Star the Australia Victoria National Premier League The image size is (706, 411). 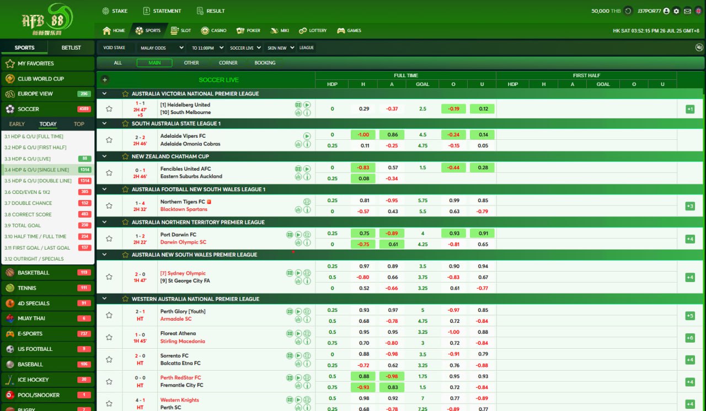pyautogui.click(x=125, y=94)
